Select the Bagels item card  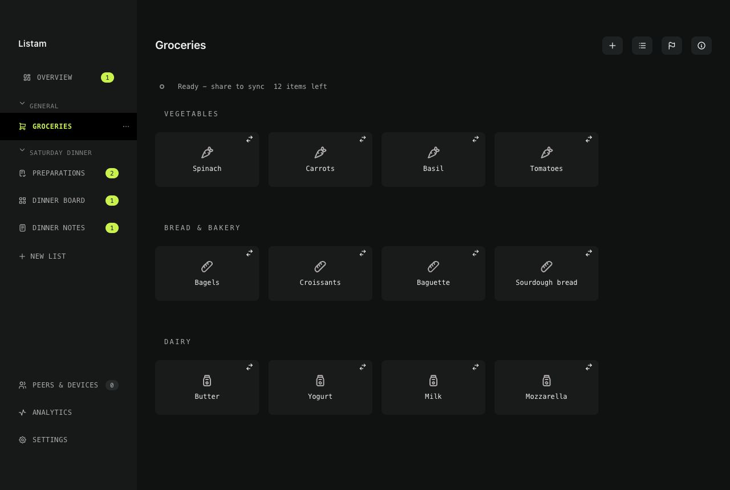[x=207, y=273]
